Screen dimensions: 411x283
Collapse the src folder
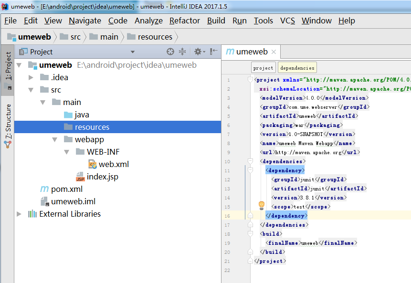pyautogui.click(x=31, y=89)
